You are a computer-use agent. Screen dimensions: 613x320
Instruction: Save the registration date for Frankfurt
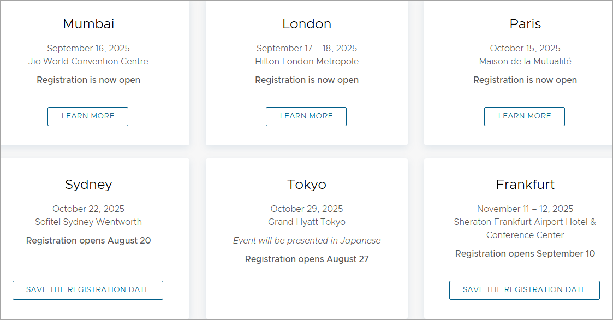524,291
